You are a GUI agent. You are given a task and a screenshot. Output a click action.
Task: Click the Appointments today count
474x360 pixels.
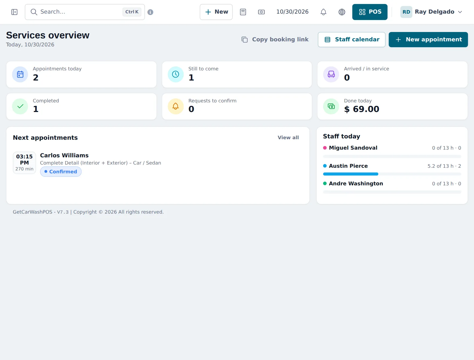point(35,78)
